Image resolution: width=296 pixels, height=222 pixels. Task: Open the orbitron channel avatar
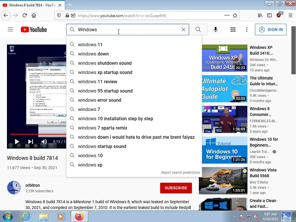coord(14,188)
